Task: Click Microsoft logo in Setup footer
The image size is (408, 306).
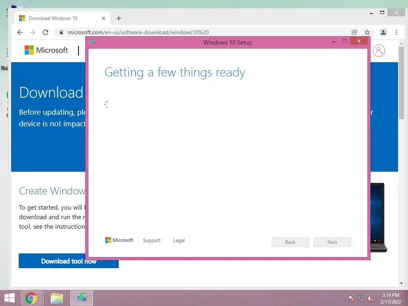Action: tap(119, 240)
